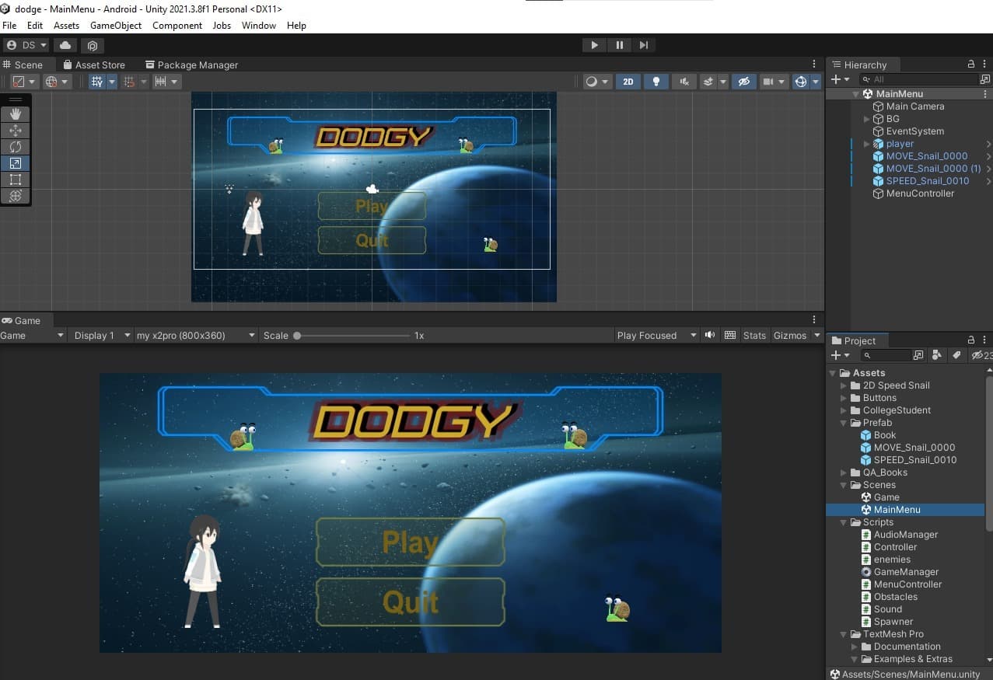Open the Component menu
The image size is (993, 680).
coord(177,26)
